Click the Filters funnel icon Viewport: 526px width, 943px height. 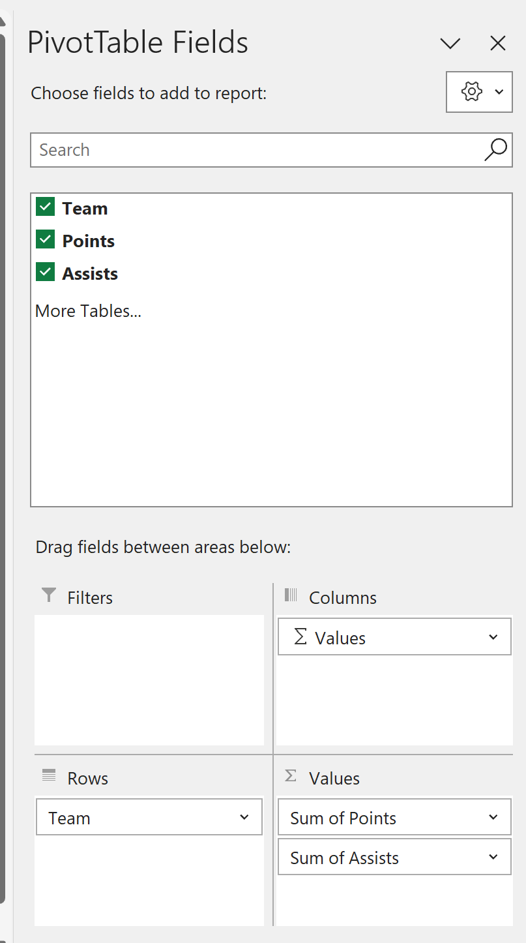(48, 594)
